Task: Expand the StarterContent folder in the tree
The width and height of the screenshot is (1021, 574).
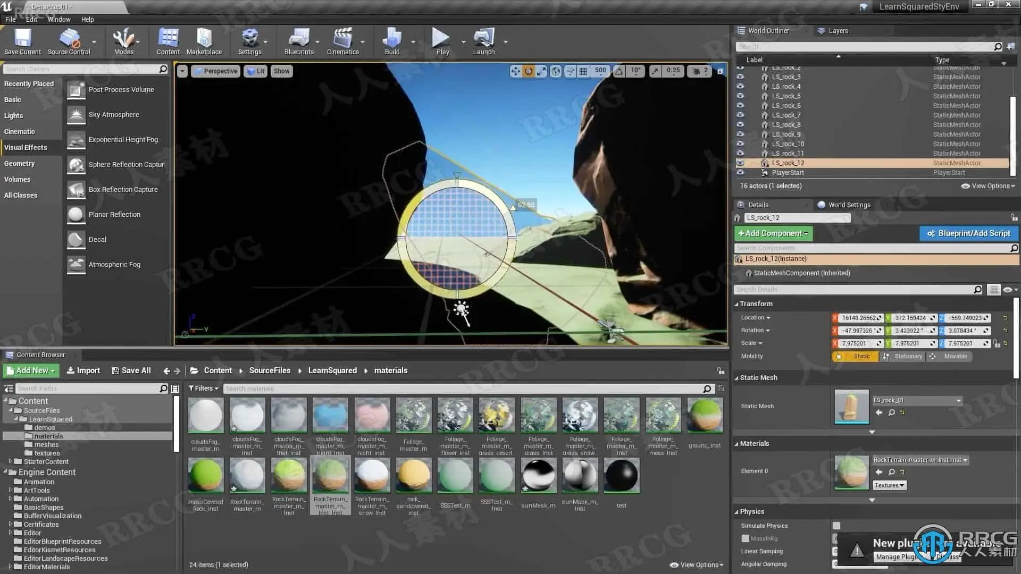Action: (x=10, y=461)
